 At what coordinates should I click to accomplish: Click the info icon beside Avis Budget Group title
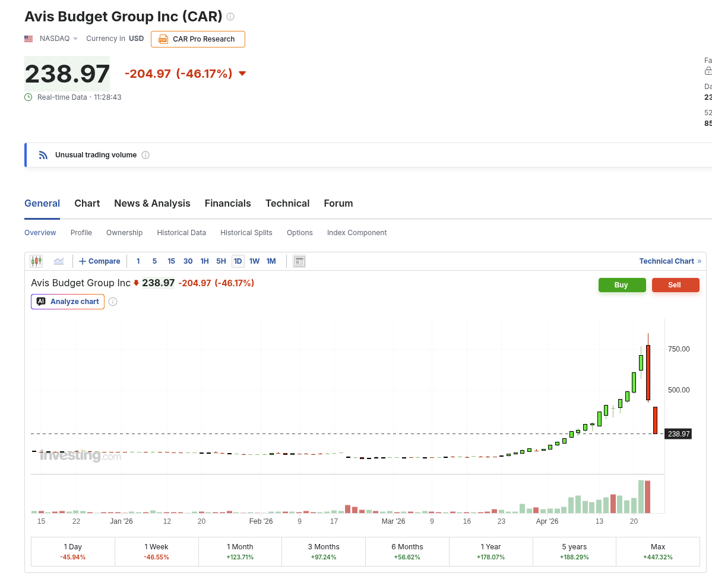tap(230, 17)
